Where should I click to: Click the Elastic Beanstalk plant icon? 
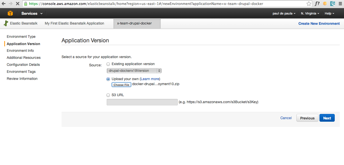point(6,24)
